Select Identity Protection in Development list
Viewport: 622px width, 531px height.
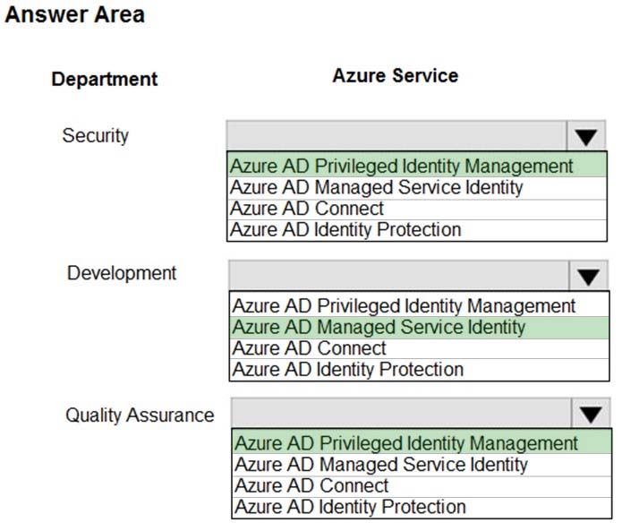[x=420, y=370]
